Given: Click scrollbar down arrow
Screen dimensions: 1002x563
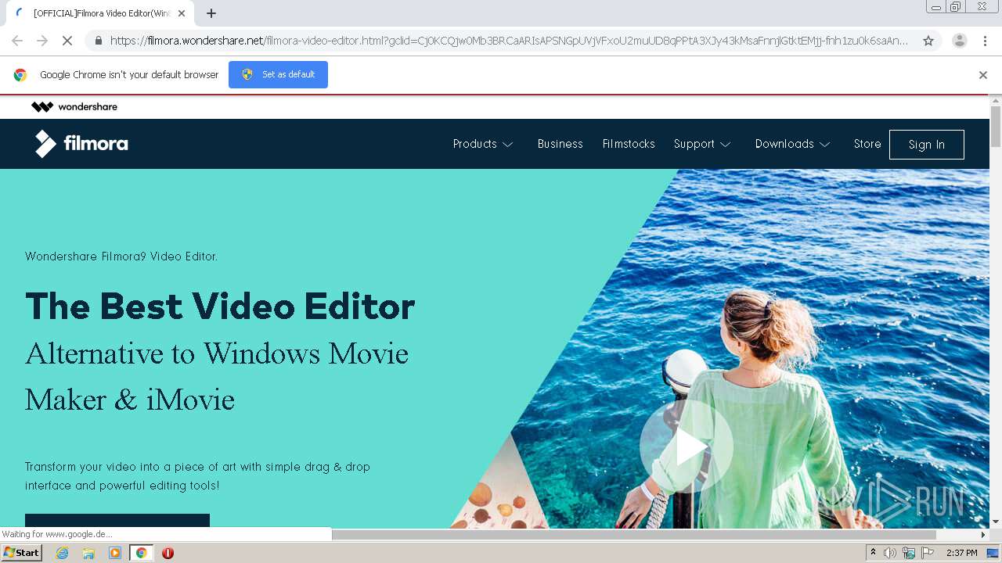Looking at the screenshot, I should point(996,522).
